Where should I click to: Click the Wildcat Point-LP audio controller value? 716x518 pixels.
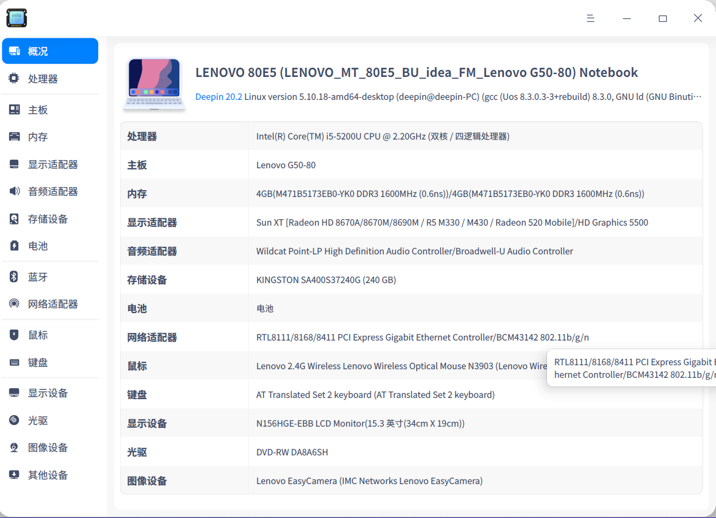414,251
